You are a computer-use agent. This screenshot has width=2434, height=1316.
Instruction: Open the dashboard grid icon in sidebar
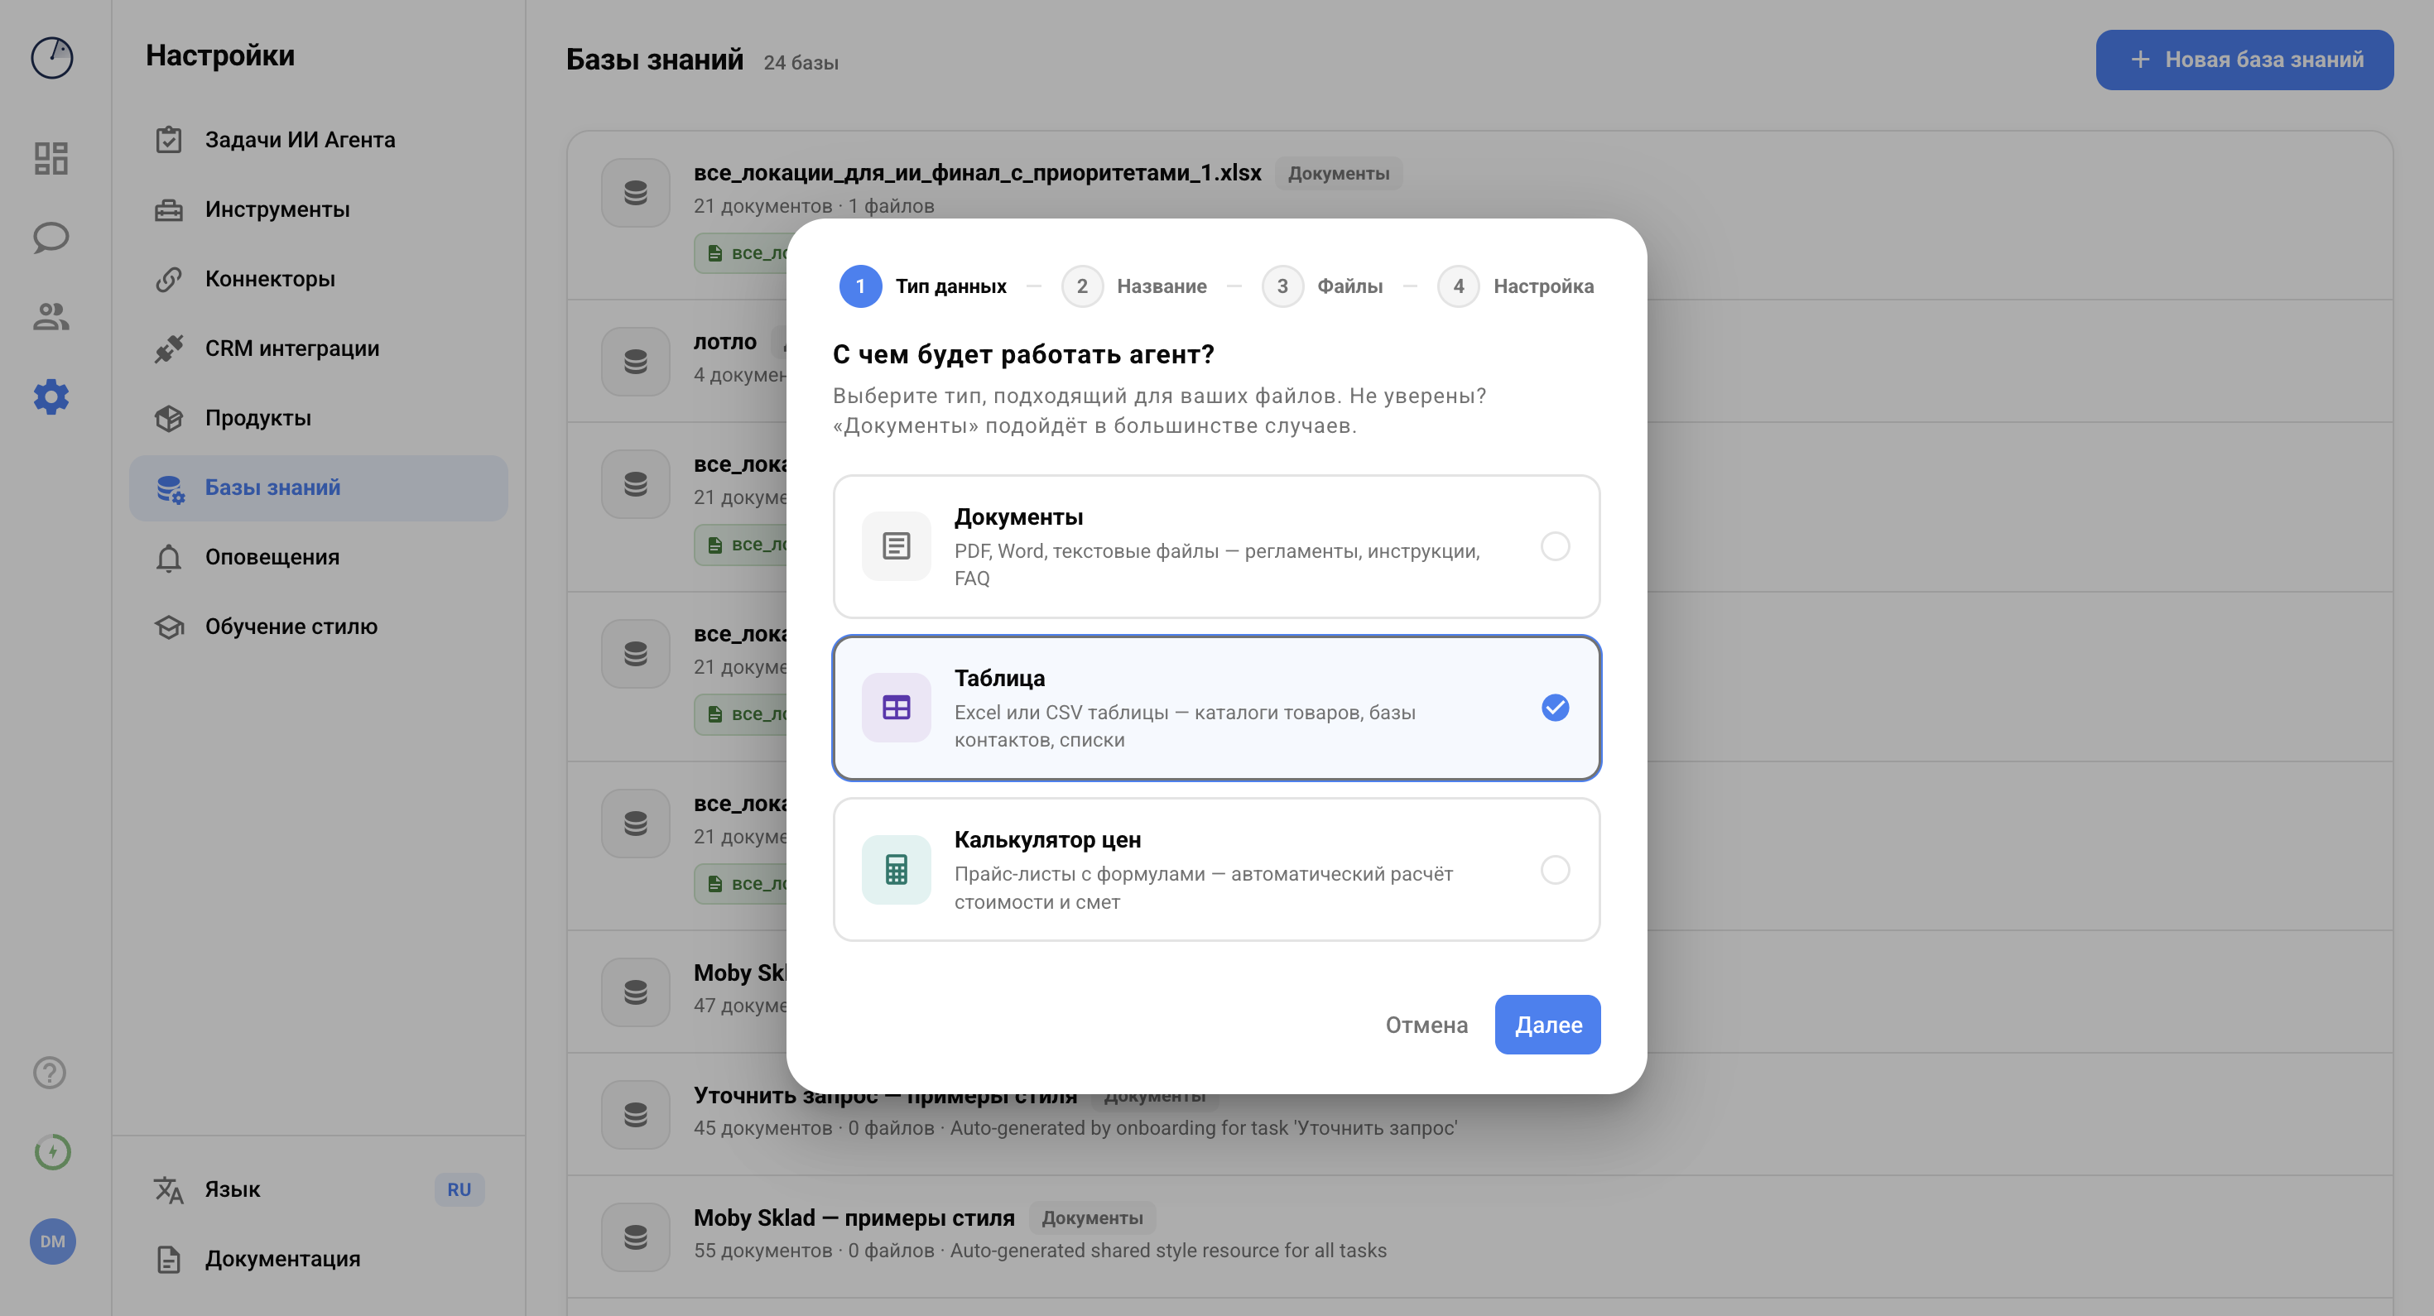pyautogui.click(x=51, y=158)
